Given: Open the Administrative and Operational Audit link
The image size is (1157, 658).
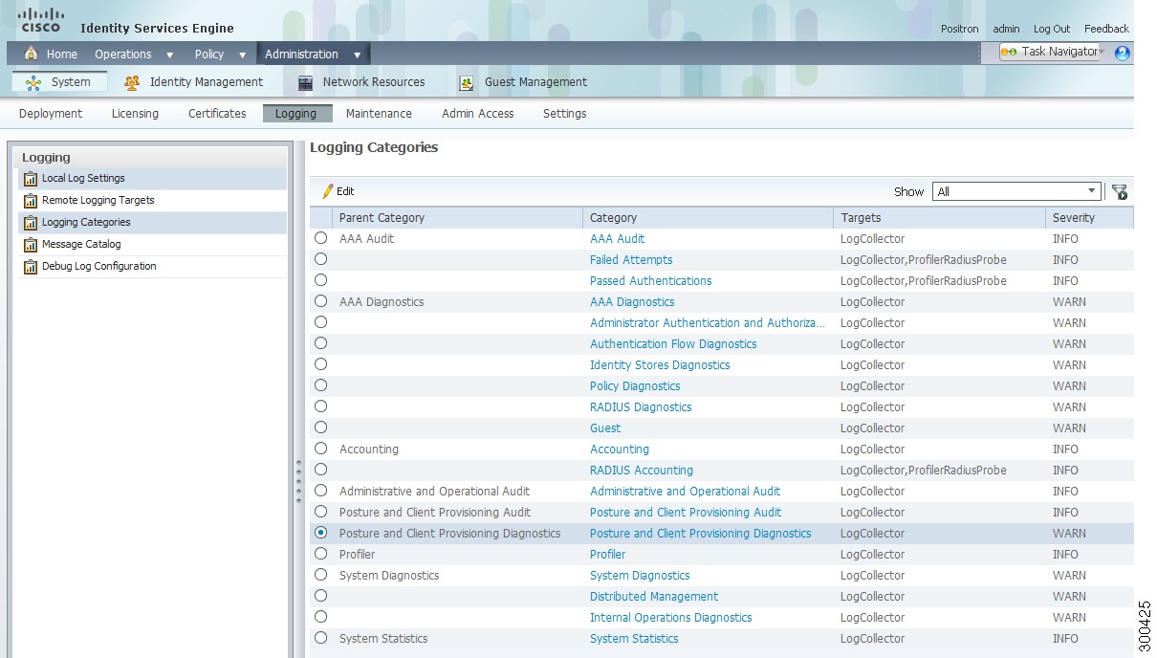Looking at the screenshot, I should (x=685, y=492).
